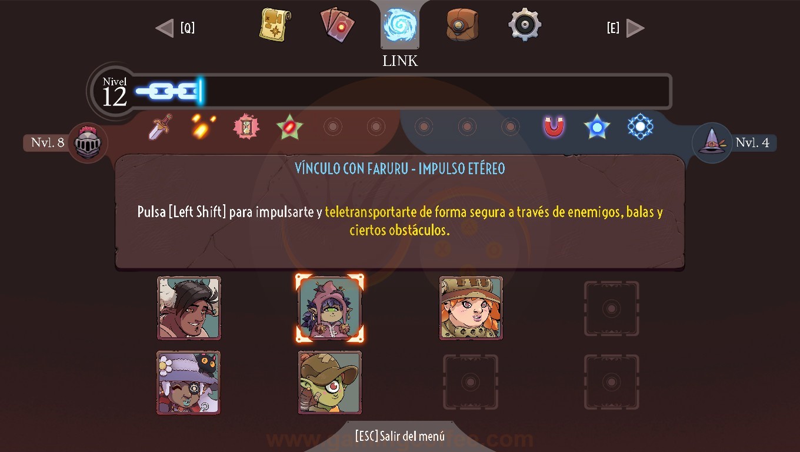Image resolution: width=800 pixels, height=452 pixels.
Task: Open the gear settings tab
Action: pyautogui.click(x=525, y=25)
